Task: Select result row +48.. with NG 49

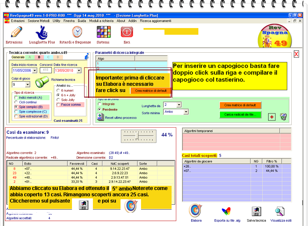Action: tap(91, 177)
